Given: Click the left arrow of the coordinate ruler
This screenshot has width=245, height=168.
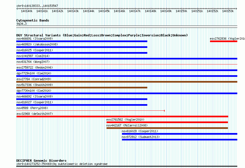Looking at the screenshot, I should 17,9.
